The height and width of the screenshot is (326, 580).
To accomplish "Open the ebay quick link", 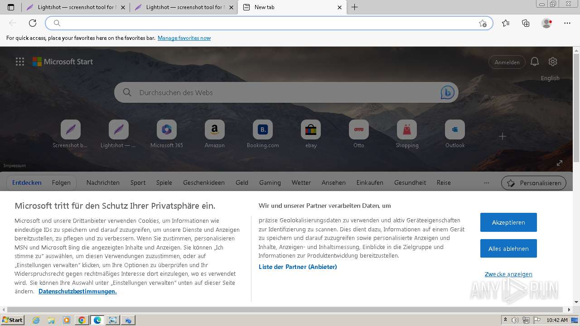I will tap(311, 134).
